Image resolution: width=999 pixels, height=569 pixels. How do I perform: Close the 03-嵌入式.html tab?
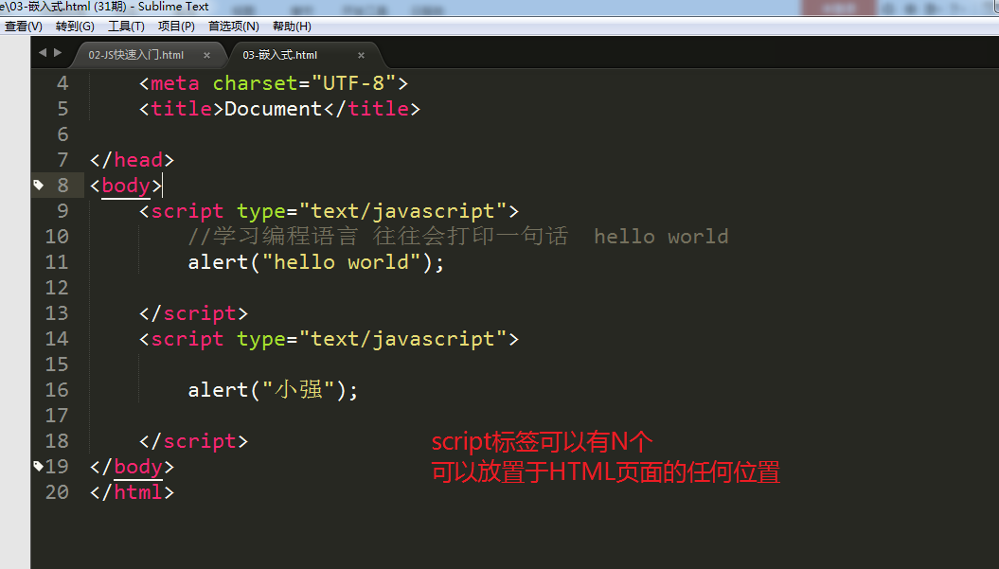coord(361,55)
